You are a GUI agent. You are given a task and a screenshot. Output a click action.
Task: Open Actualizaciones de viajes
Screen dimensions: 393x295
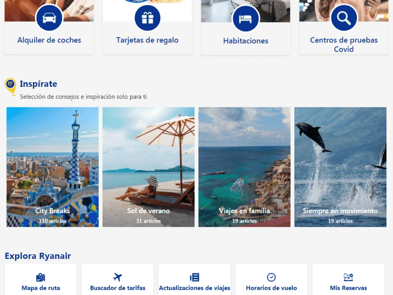[195, 288]
